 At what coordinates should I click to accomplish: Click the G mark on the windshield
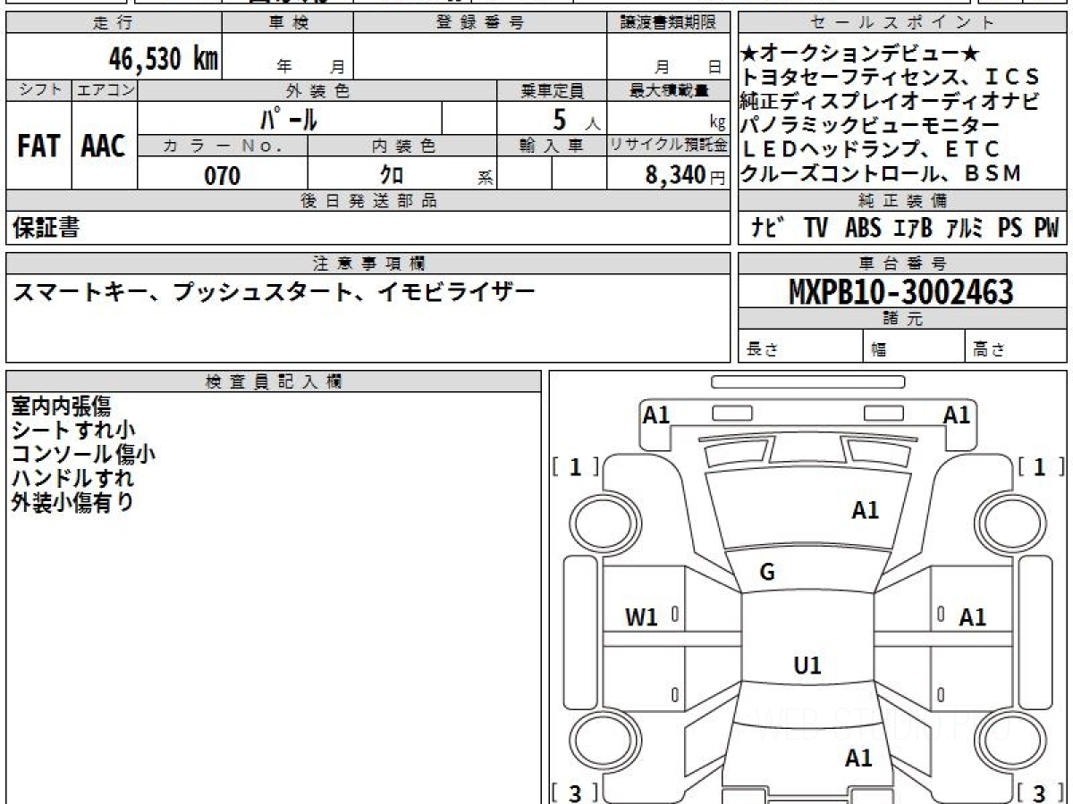767,573
